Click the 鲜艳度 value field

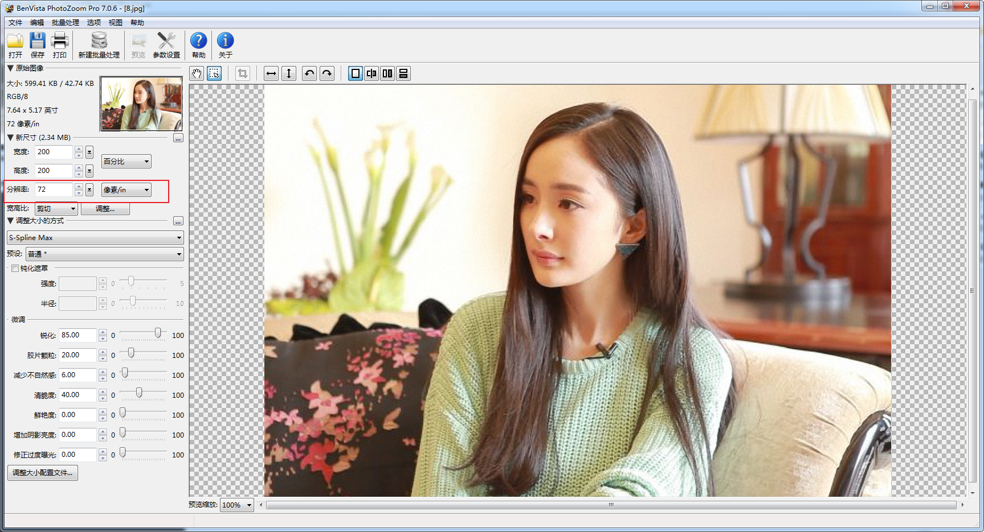click(x=78, y=415)
